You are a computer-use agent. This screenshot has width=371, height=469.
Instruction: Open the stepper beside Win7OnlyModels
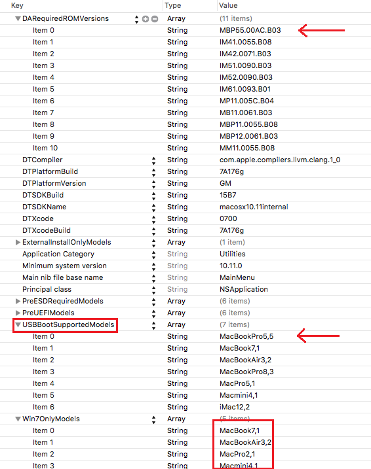[154, 420]
